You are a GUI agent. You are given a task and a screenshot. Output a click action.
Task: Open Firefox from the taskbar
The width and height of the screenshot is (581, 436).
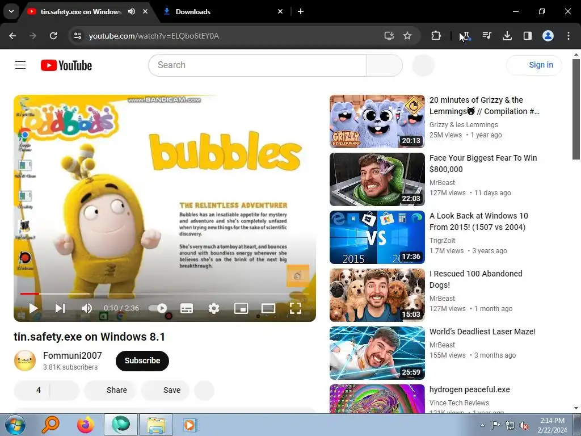click(x=85, y=425)
